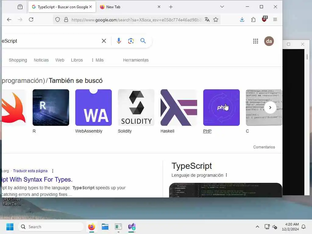This screenshot has height=234, width=312.
Task: Click the Comentarios feedback link
Action: [264, 147]
